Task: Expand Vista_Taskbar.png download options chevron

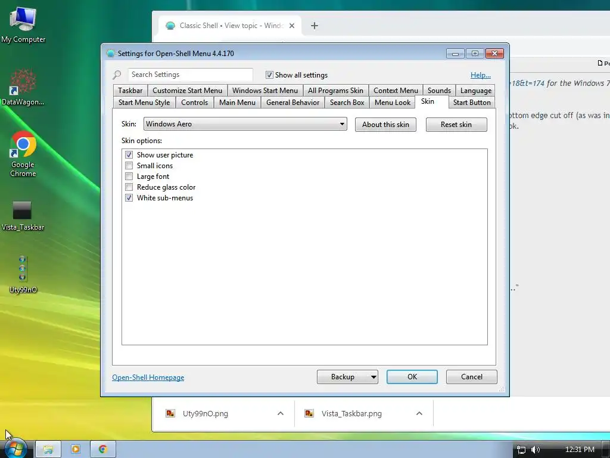Action: (419, 414)
